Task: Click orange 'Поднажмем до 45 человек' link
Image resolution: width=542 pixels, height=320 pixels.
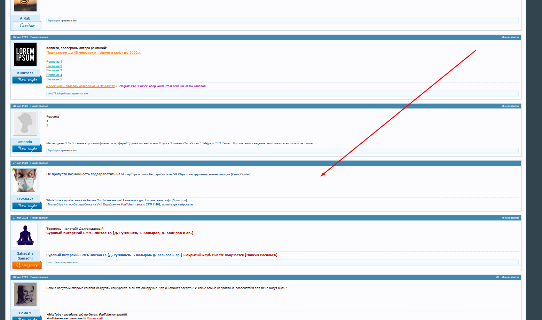Action: click(93, 52)
